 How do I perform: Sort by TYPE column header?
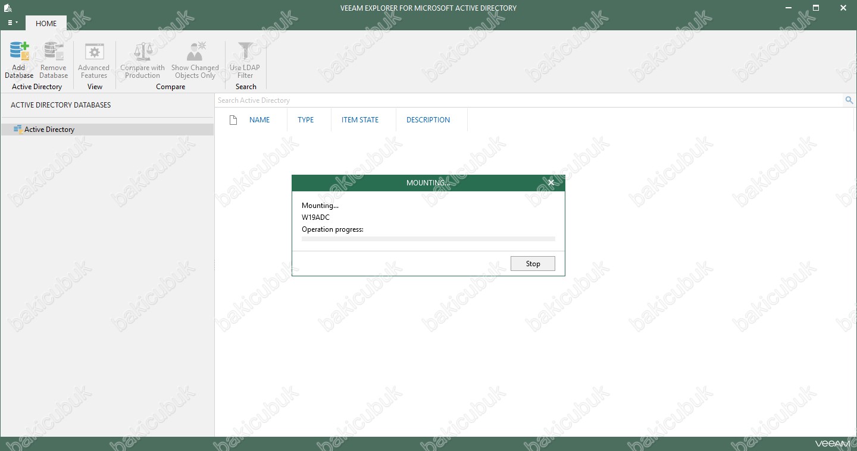[x=306, y=120]
